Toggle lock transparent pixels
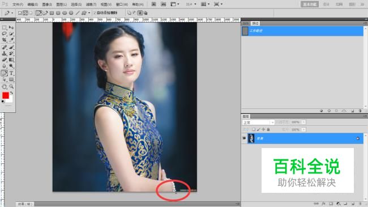This screenshot has width=368, height=207. pos(254,129)
